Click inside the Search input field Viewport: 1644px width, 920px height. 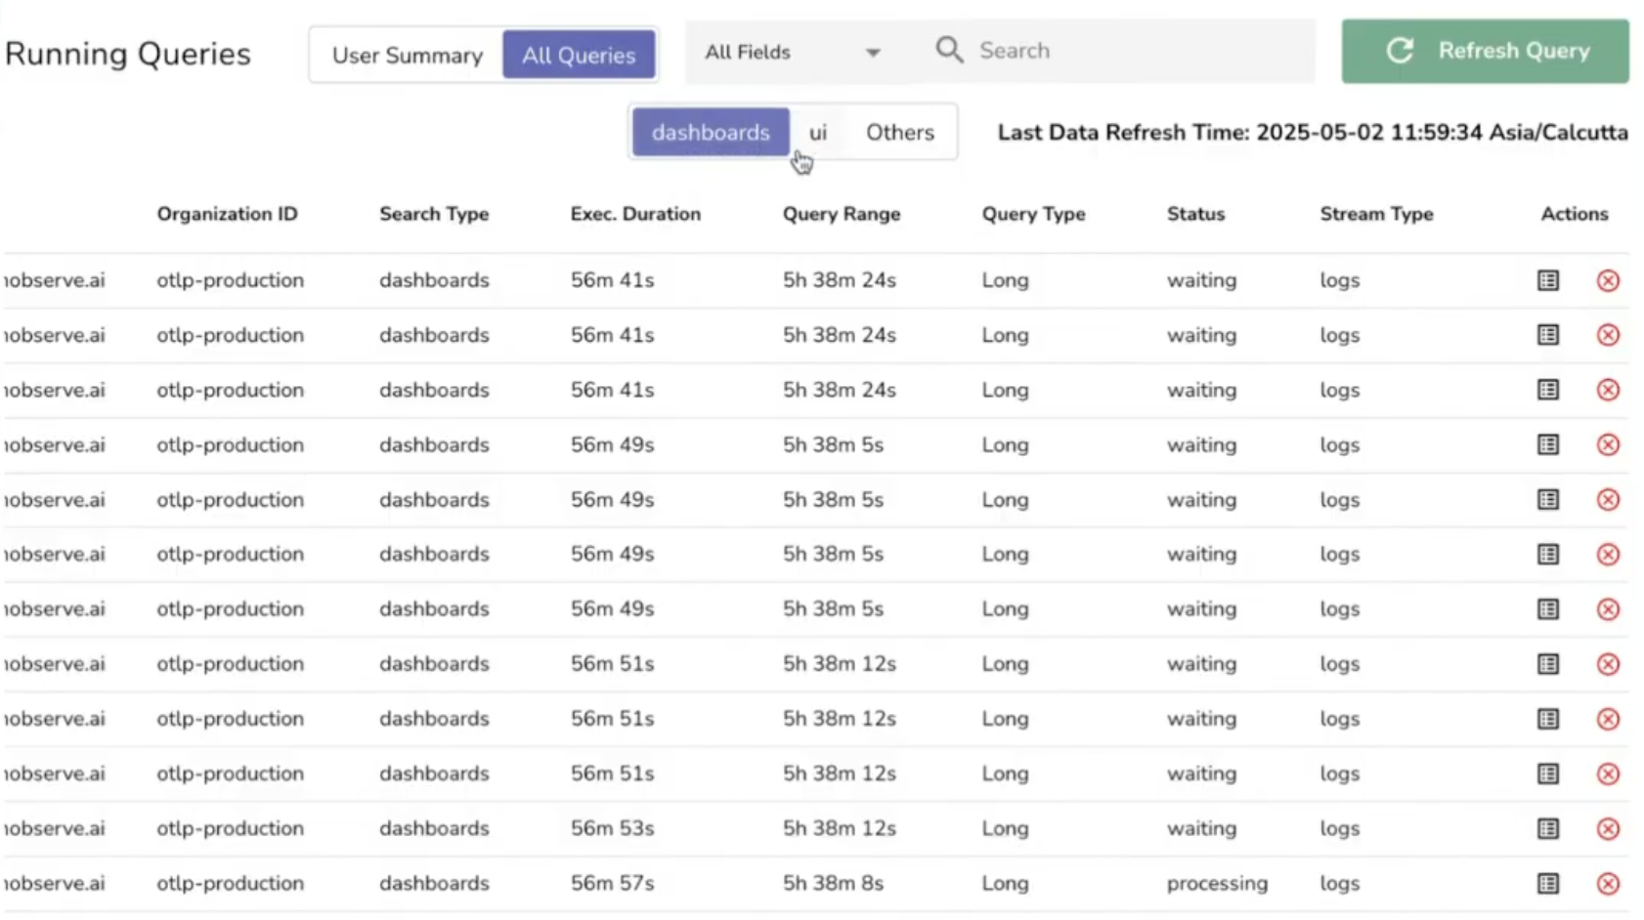(1075, 50)
